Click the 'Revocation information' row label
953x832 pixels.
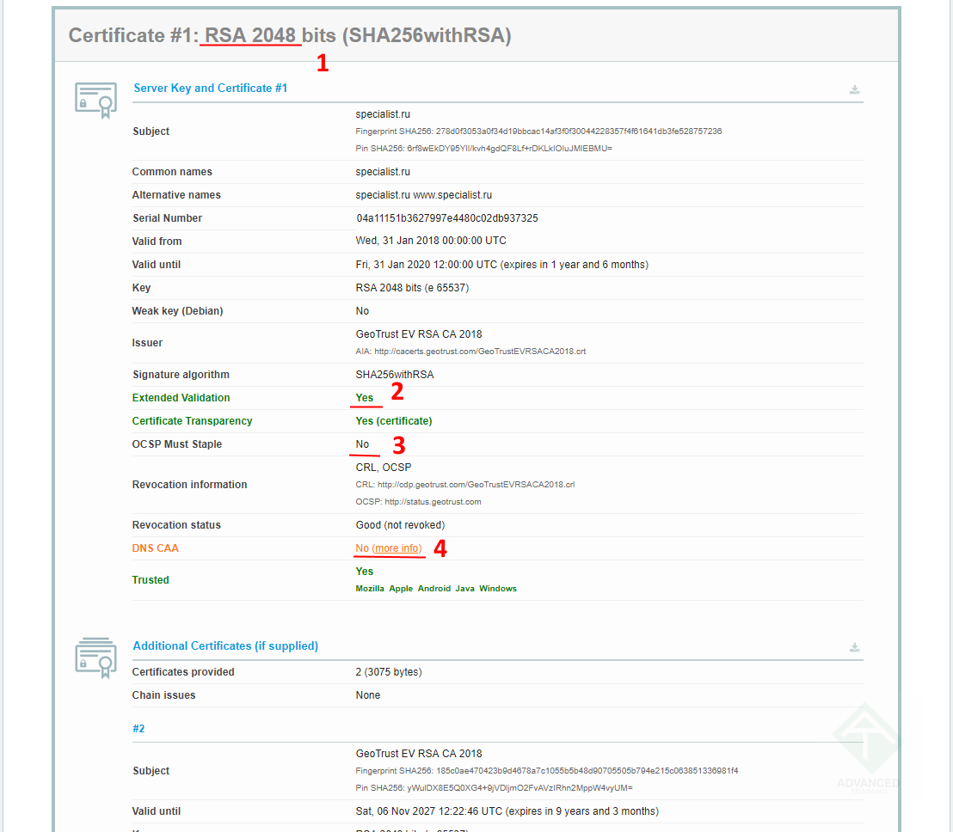click(x=189, y=485)
